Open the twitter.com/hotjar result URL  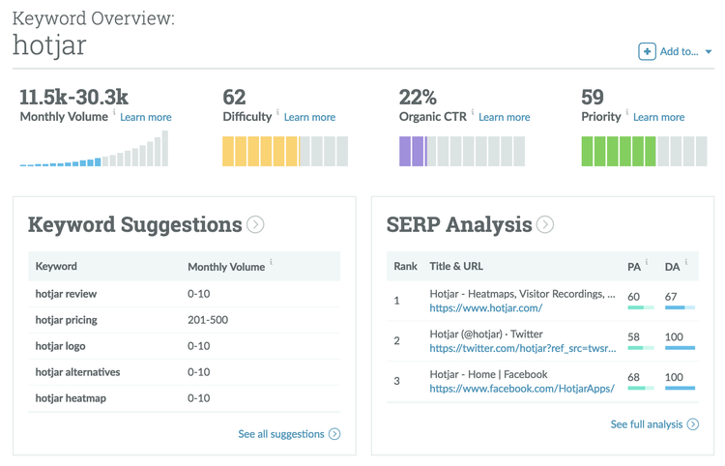pyautogui.click(x=522, y=348)
